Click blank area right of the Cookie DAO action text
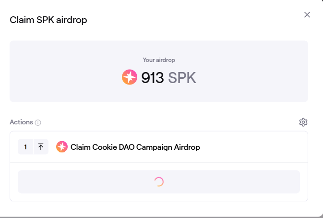The height and width of the screenshot is (218, 323). point(251,147)
